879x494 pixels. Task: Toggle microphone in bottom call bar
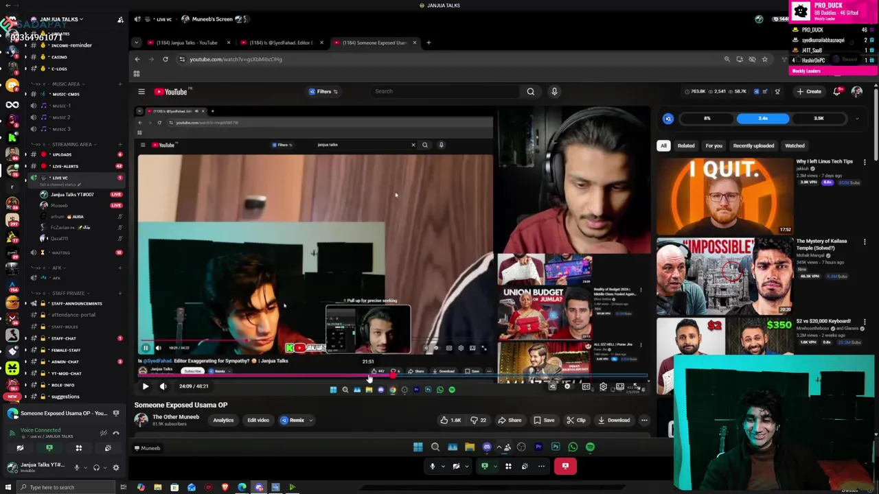pos(433,466)
